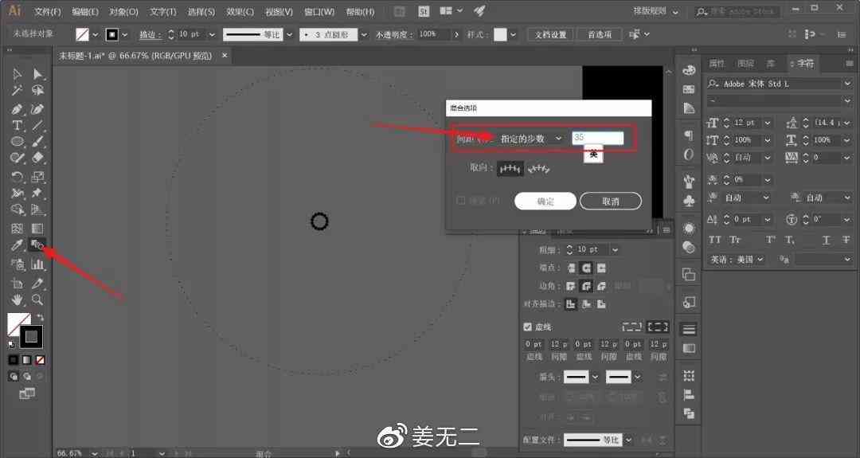Open the Stroke panel weight dropdown

coord(615,249)
